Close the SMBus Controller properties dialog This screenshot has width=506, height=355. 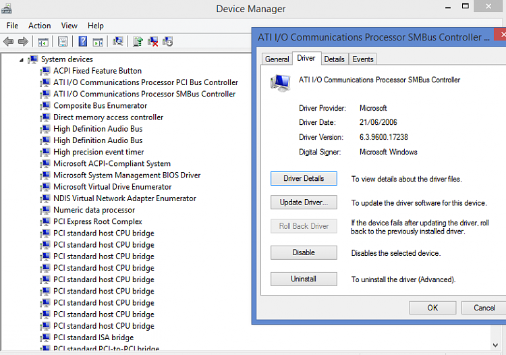click(501, 34)
